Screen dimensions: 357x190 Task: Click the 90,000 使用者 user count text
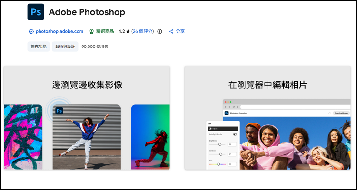click(95, 47)
